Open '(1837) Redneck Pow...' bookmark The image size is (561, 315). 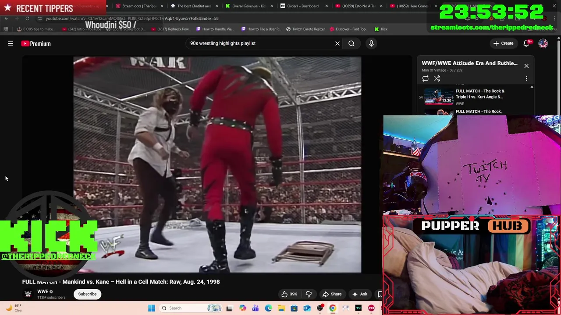(x=171, y=29)
